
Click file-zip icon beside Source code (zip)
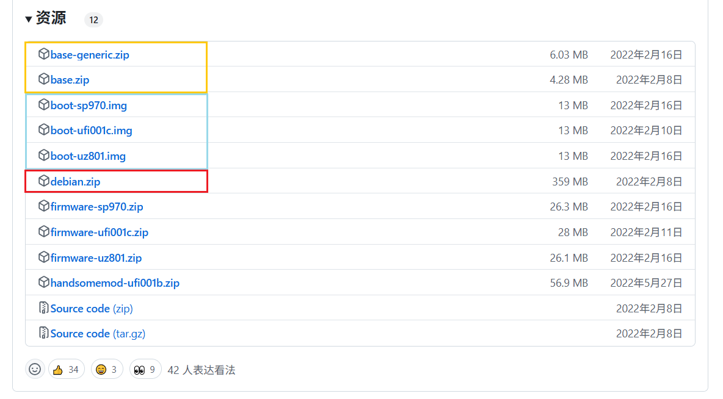point(43,308)
